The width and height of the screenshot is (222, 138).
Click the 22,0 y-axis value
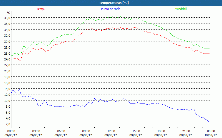pos(7,65)
